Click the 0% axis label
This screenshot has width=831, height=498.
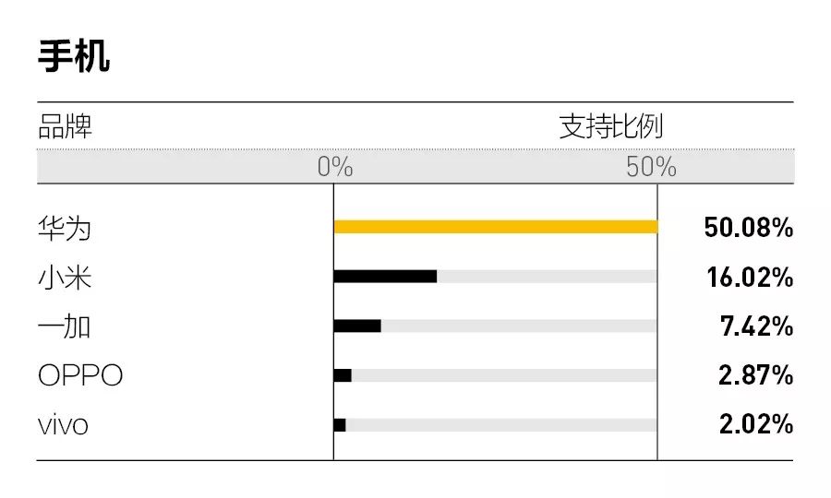(x=335, y=167)
